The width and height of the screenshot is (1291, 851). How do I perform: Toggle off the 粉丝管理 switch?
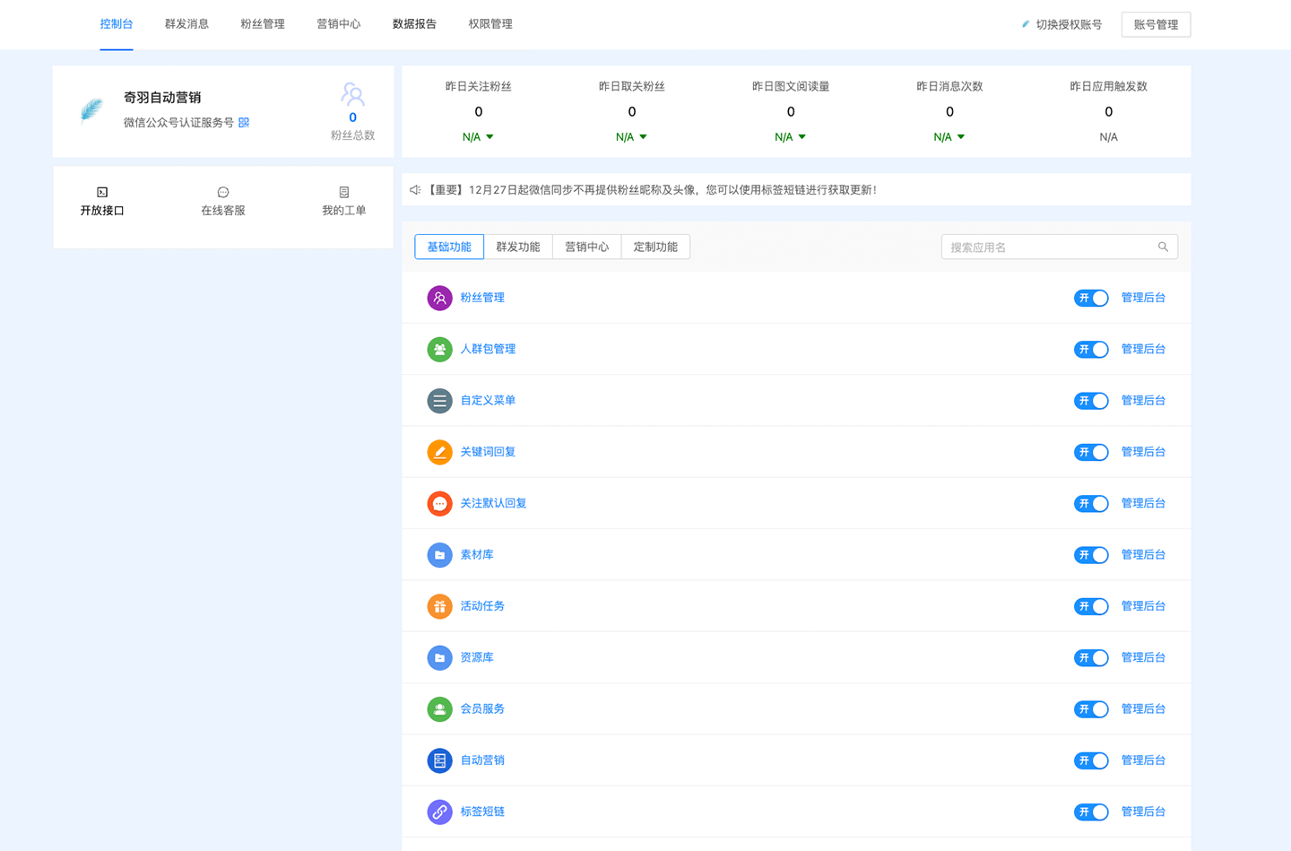(x=1091, y=299)
